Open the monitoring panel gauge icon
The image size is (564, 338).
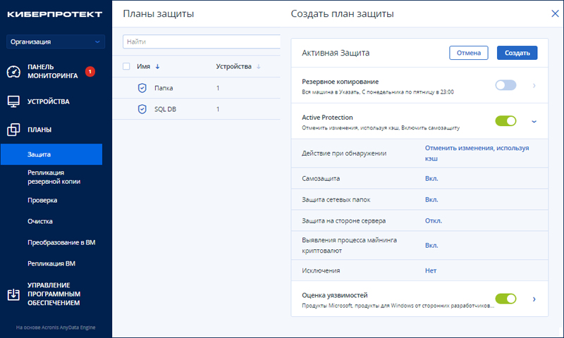coord(13,72)
